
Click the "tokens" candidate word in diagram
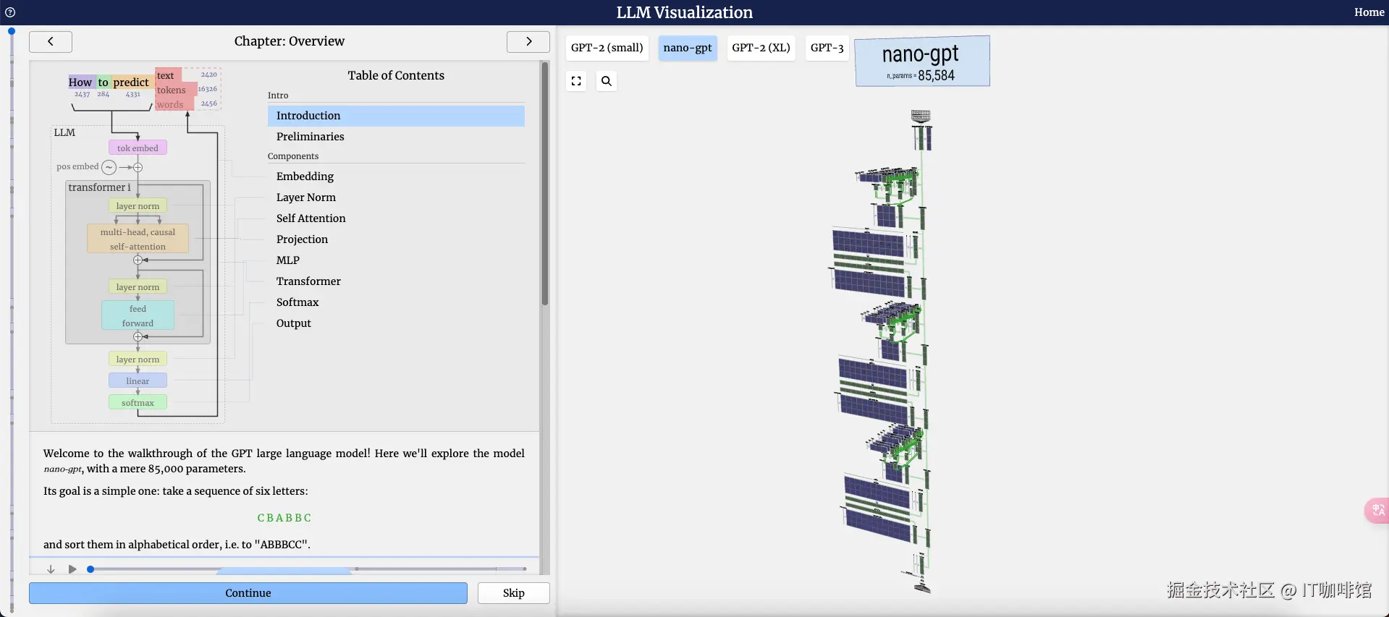click(172, 90)
